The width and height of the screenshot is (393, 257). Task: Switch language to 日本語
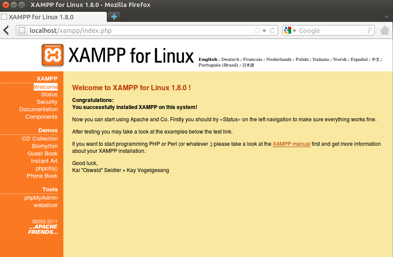(248, 65)
